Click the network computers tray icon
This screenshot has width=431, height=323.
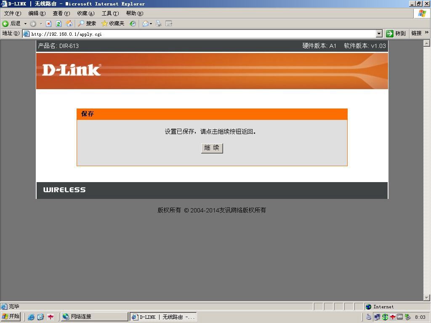[x=377, y=317]
